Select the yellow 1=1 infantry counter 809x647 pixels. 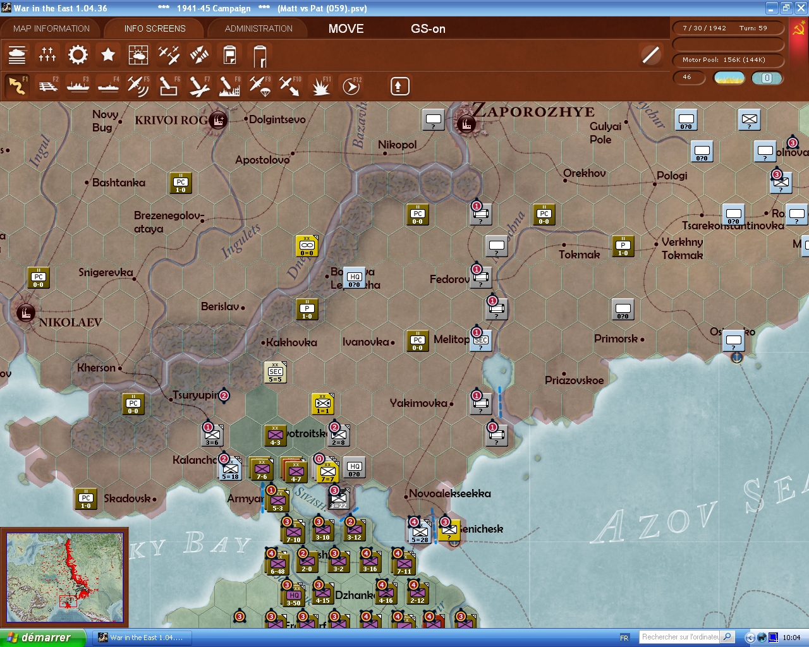[x=323, y=404]
